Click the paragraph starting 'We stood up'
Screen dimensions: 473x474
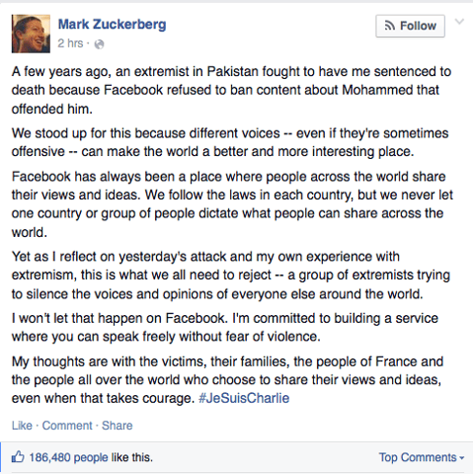click(x=230, y=142)
